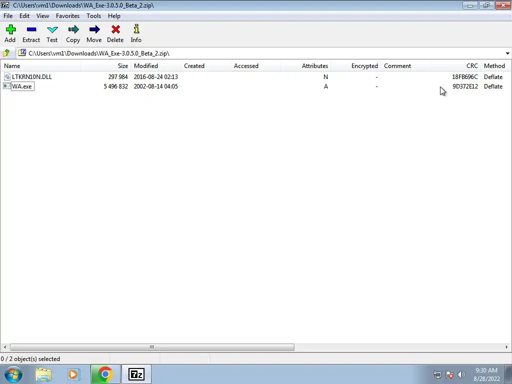This screenshot has height=384, width=512.
Task: Click the taskbar clock showing 9:30 AM
Action: 486,374
